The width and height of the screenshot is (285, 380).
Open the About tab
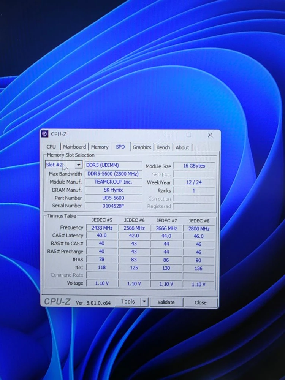click(x=182, y=147)
